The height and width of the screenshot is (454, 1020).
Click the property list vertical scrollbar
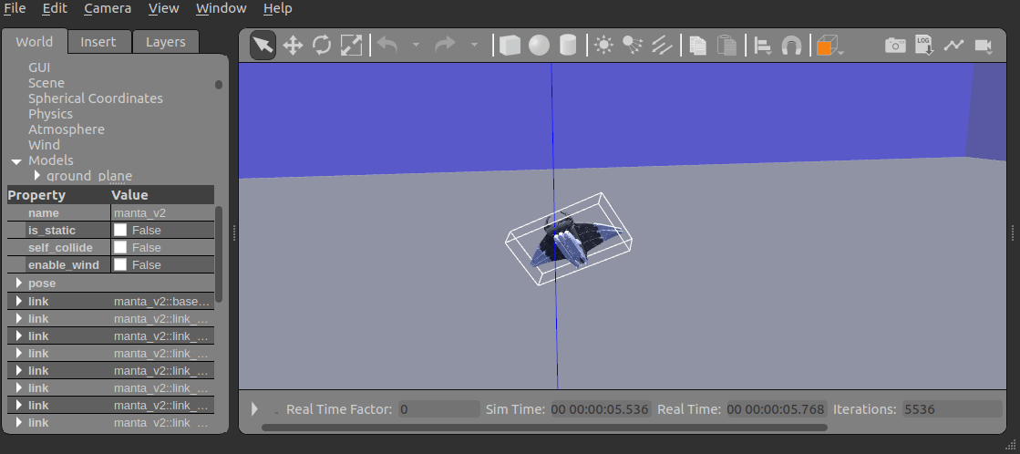point(219,253)
